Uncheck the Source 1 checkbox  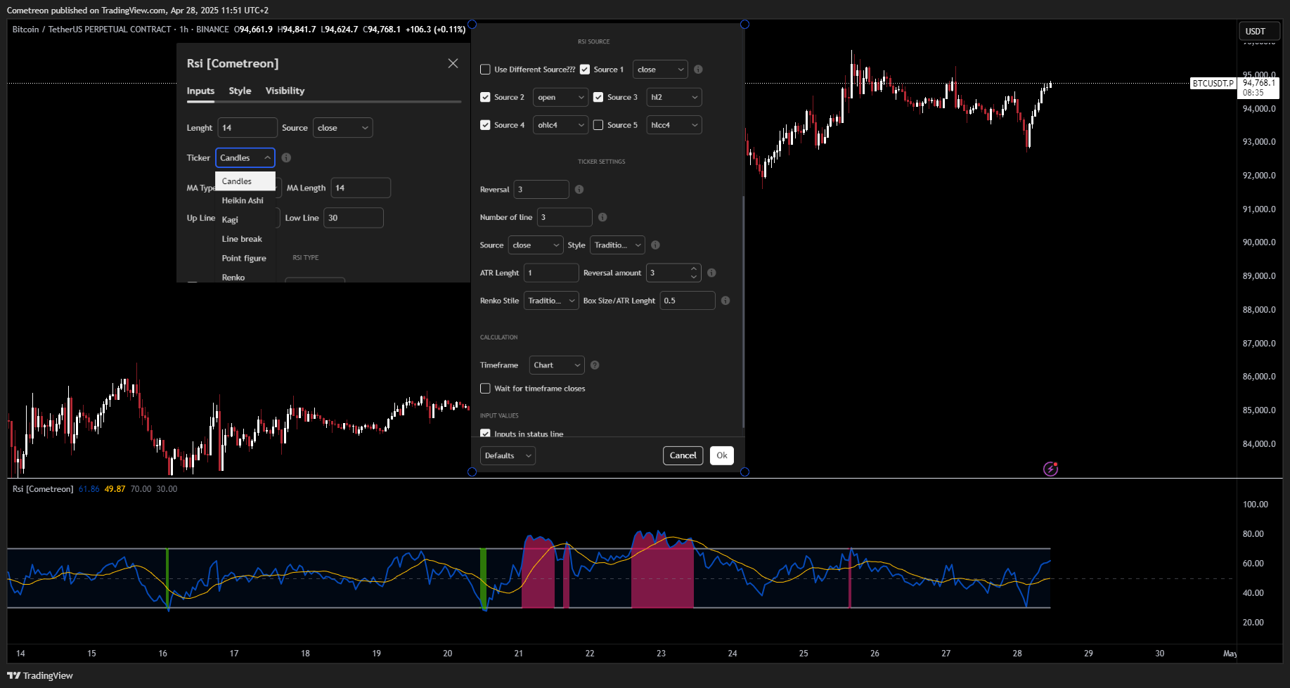585,70
